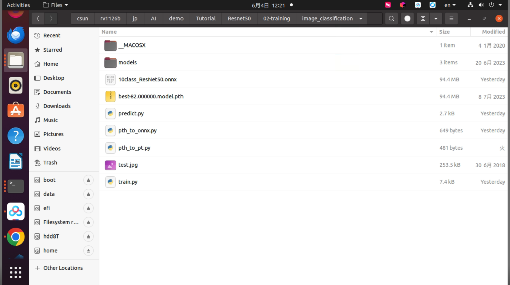The height and width of the screenshot is (285, 510).
Task: Open the en input language menu
Action: click(450, 5)
